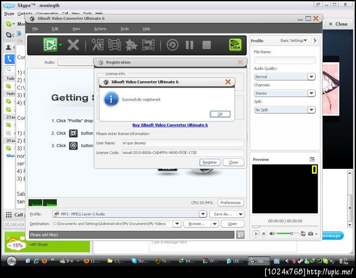Expand the Split dropdown
The height and width of the screenshot is (278, 356).
[x=311, y=110]
